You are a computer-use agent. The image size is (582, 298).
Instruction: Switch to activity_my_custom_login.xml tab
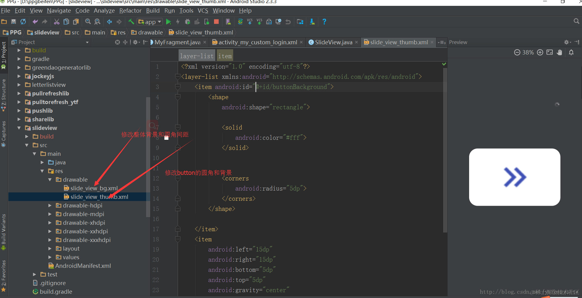[258, 42]
